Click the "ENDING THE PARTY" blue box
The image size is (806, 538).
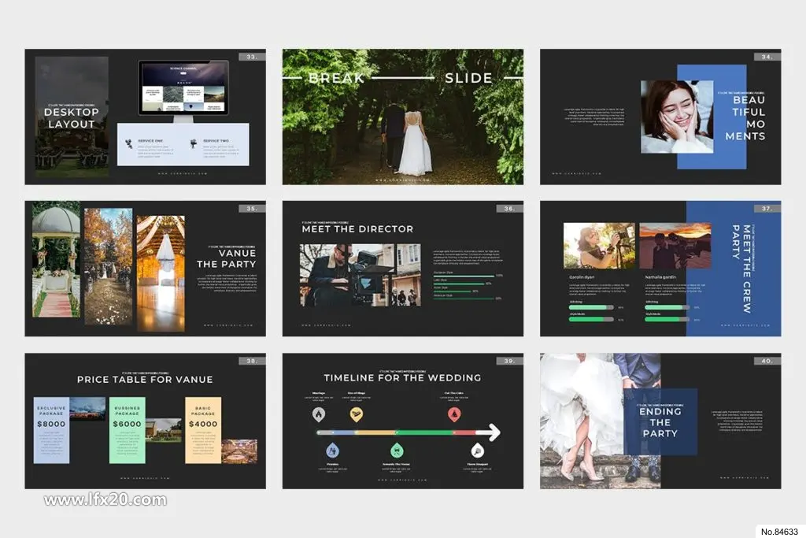pos(660,421)
